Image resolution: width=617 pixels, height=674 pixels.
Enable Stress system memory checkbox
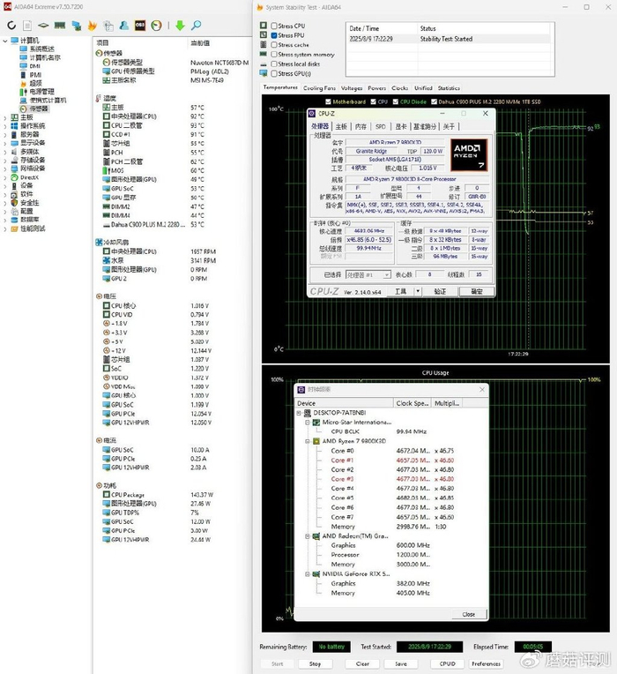click(274, 54)
